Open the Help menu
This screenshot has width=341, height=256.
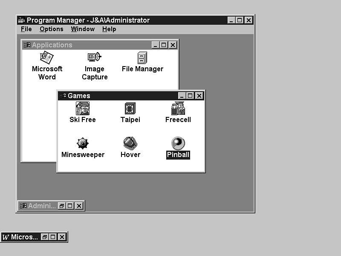pyautogui.click(x=109, y=29)
